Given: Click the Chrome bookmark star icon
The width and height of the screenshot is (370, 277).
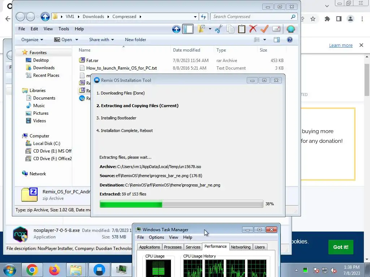Looking at the screenshot, I should 313,19.
